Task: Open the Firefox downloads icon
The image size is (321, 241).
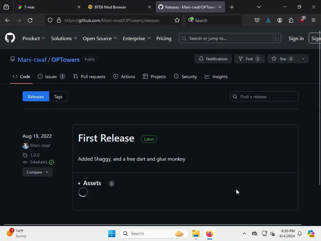Action: [268, 20]
